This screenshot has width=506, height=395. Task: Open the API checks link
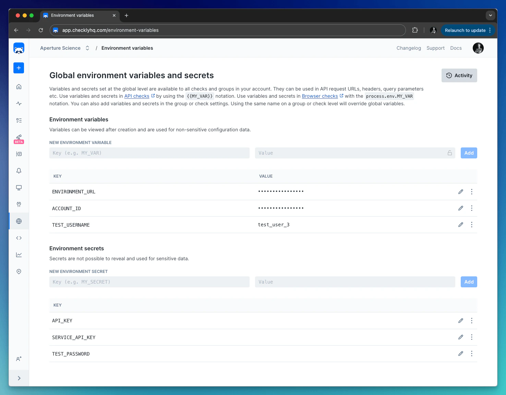137,96
